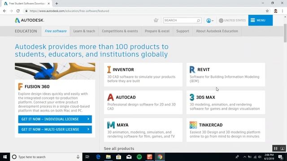The image size is (287, 161).
Task: Open the user account dropdown
Action: pos(210,21)
